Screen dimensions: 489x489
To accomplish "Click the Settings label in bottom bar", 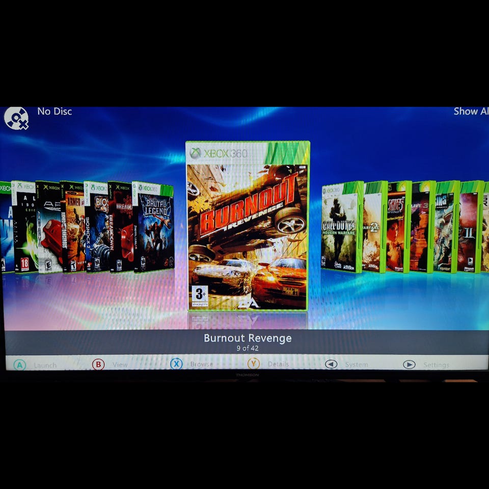I will [x=436, y=365].
